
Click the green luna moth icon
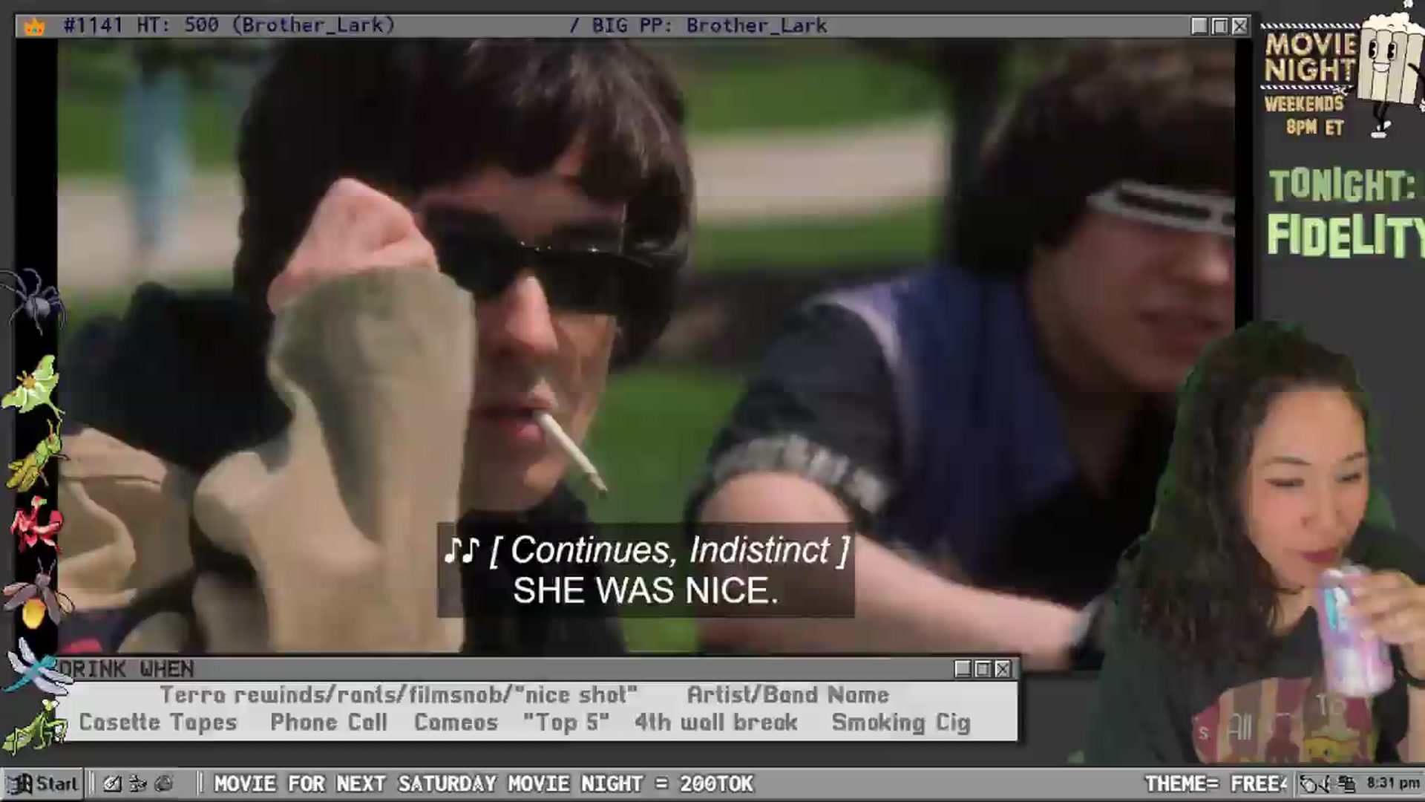pos(33,385)
